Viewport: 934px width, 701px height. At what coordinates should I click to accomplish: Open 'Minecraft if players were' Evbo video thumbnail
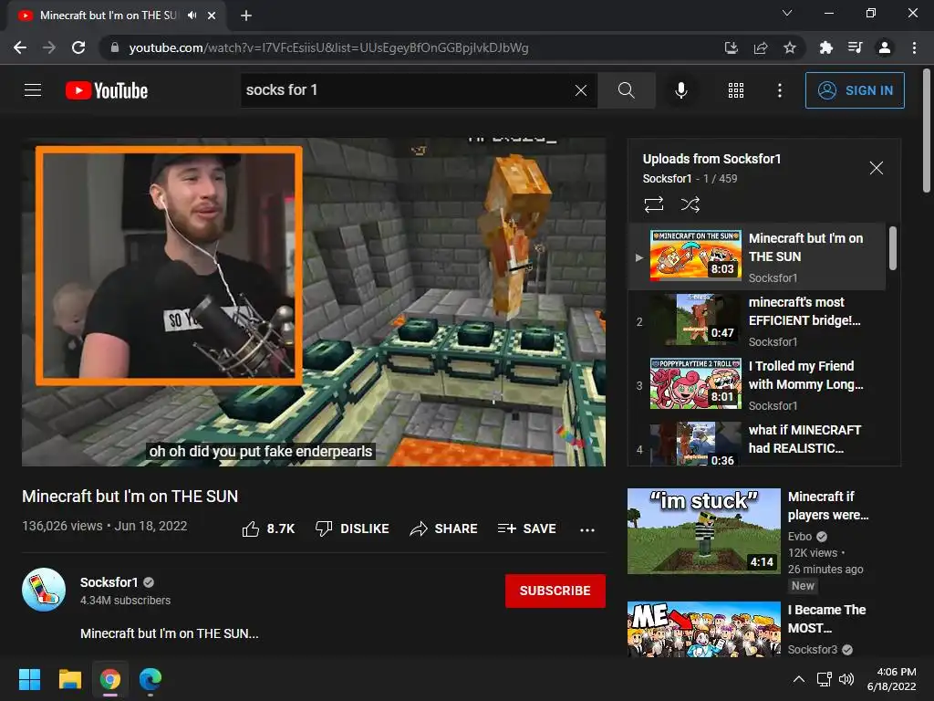click(x=703, y=531)
